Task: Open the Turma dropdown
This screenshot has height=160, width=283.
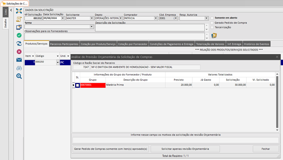Action: (91, 27)
